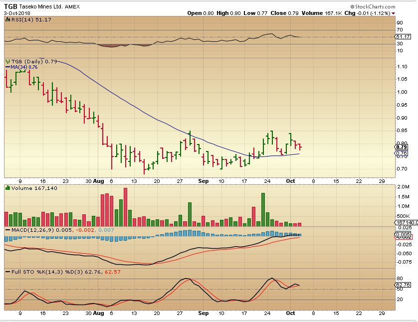Click the TGB (Daily) price bar legend icon
418x322 pixels.
[x=7, y=61]
